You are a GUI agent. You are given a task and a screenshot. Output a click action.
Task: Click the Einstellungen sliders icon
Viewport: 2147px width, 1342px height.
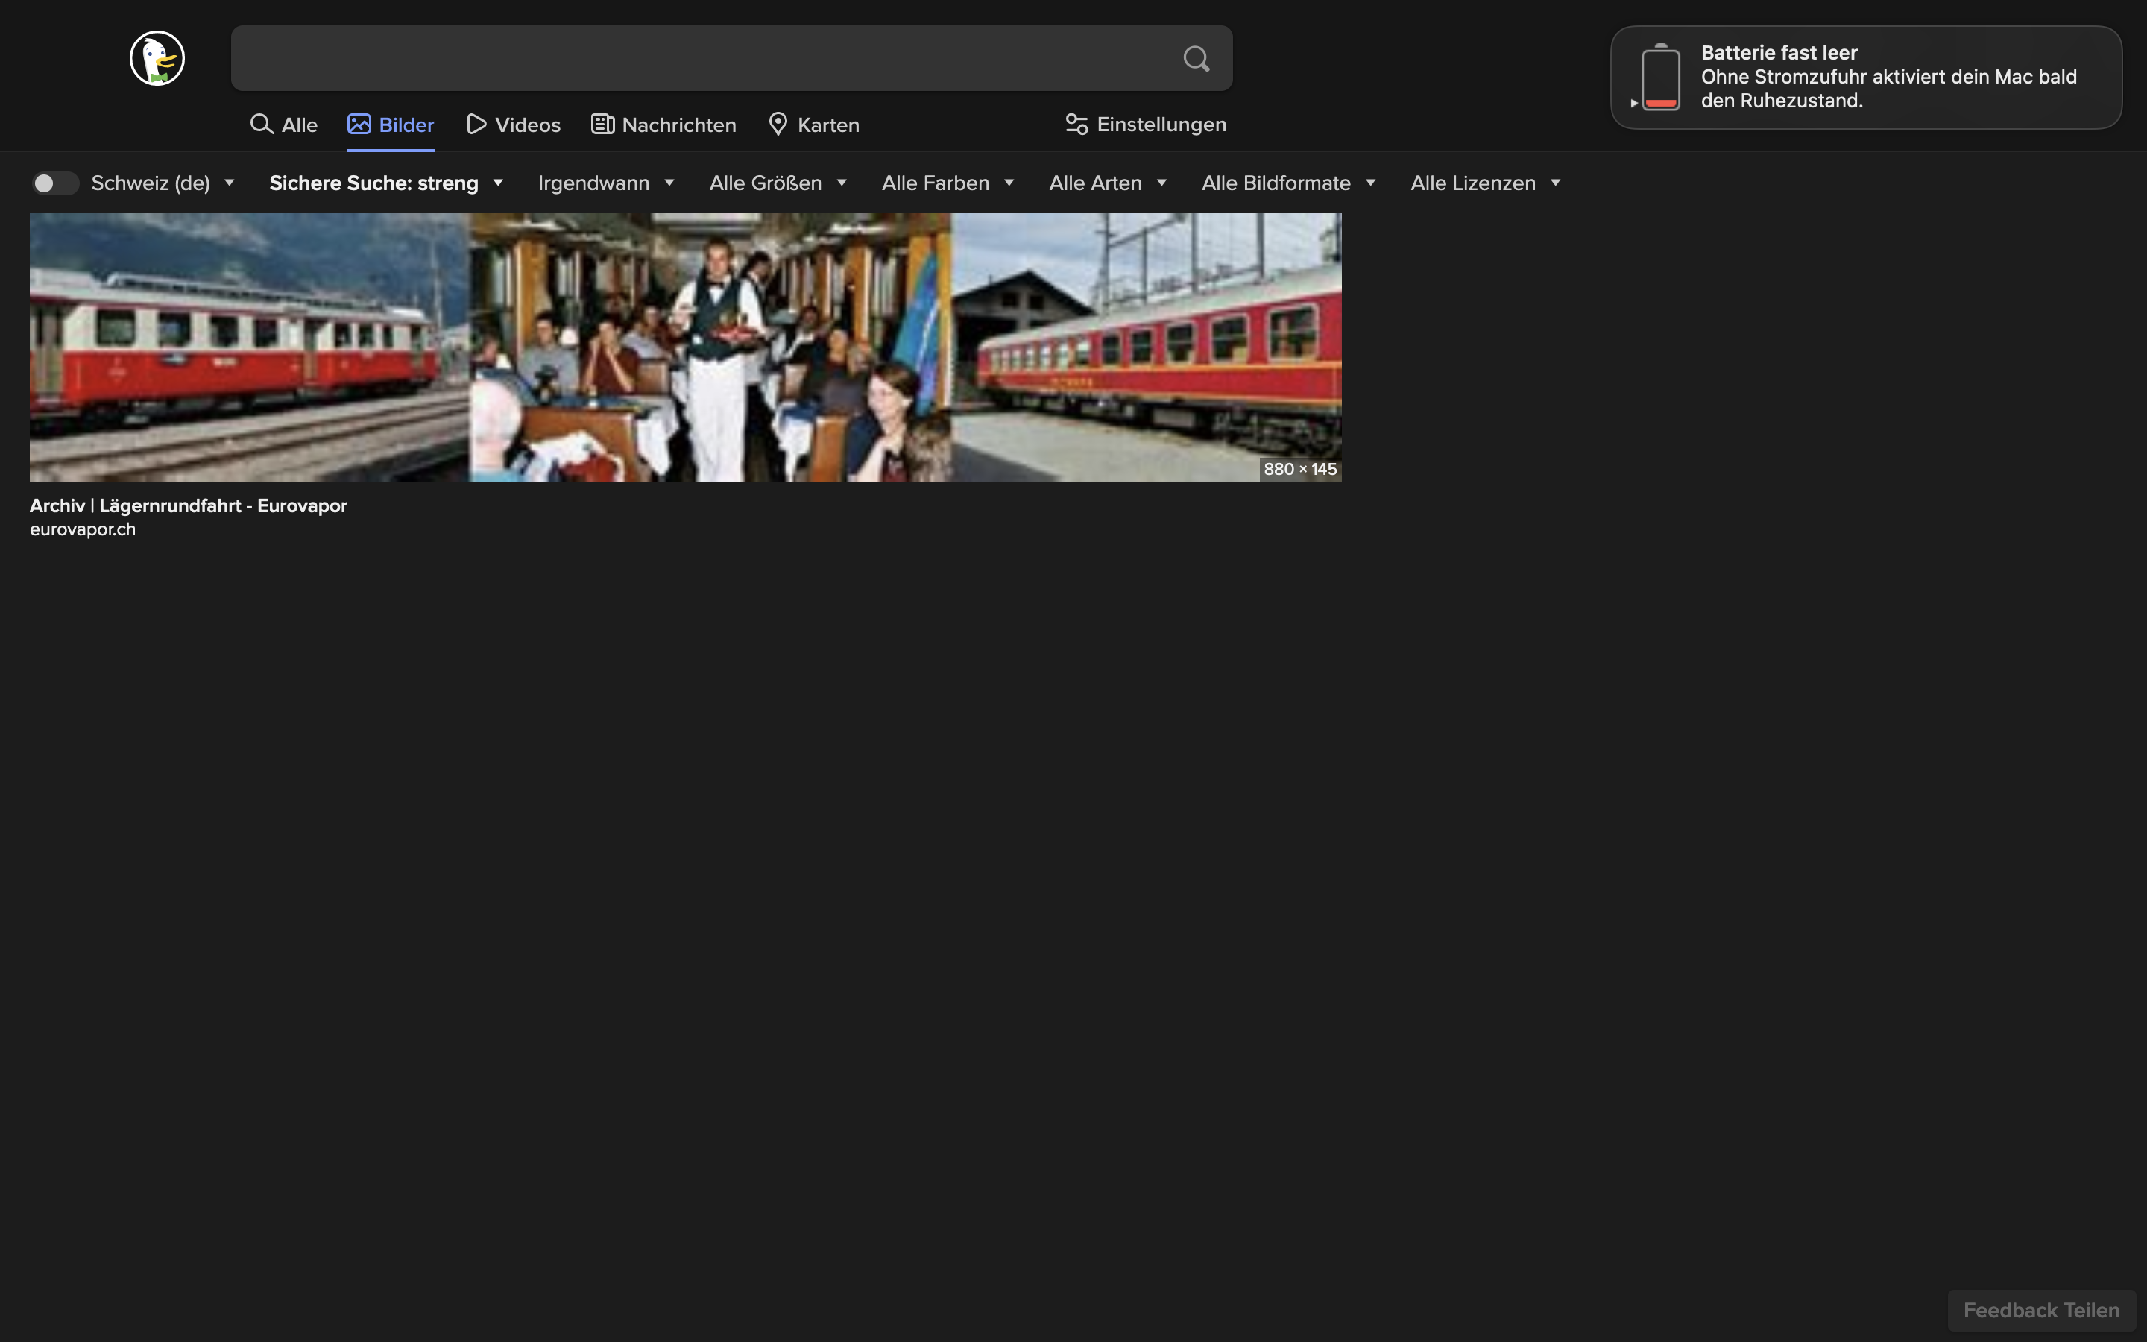[x=1076, y=125]
